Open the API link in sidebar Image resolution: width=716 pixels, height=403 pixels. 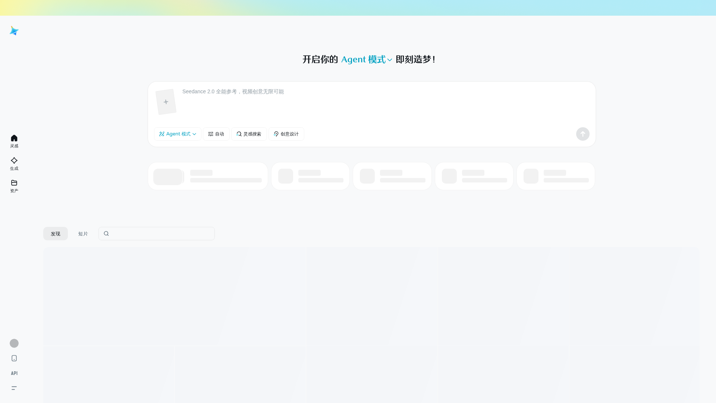pyautogui.click(x=14, y=373)
